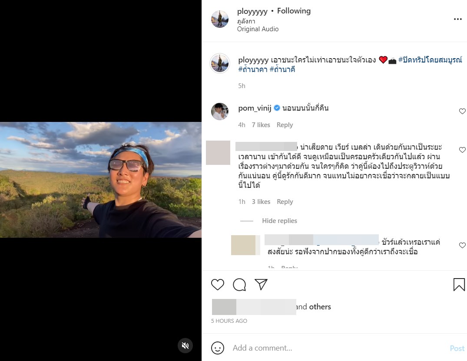Save post with bookmark icon
467x361 pixels.
[x=459, y=285]
